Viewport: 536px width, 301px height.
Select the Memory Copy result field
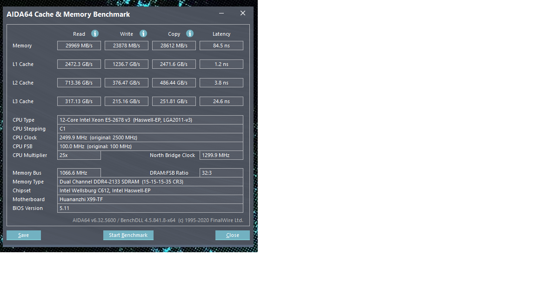[x=174, y=46]
